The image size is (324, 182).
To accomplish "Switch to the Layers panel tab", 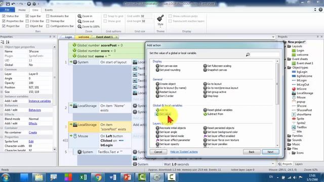I will pos(299,164).
